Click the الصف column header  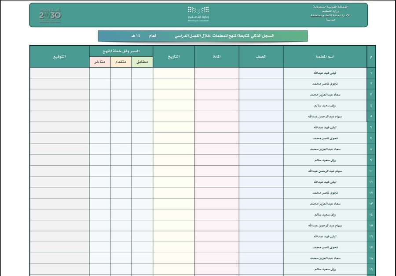[x=261, y=57]
